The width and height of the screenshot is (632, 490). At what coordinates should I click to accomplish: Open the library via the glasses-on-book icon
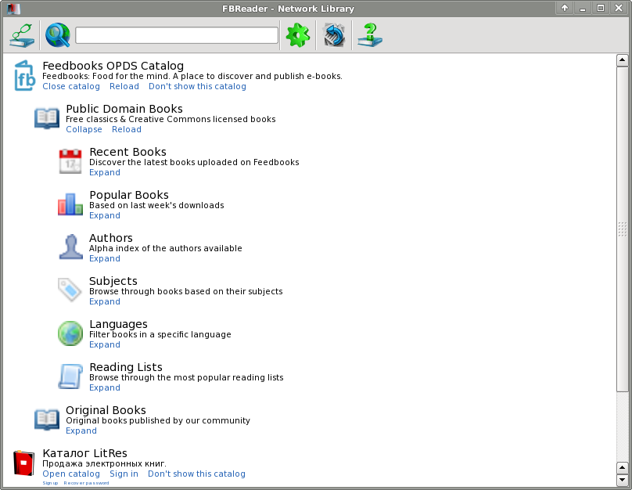click(22, 35)
